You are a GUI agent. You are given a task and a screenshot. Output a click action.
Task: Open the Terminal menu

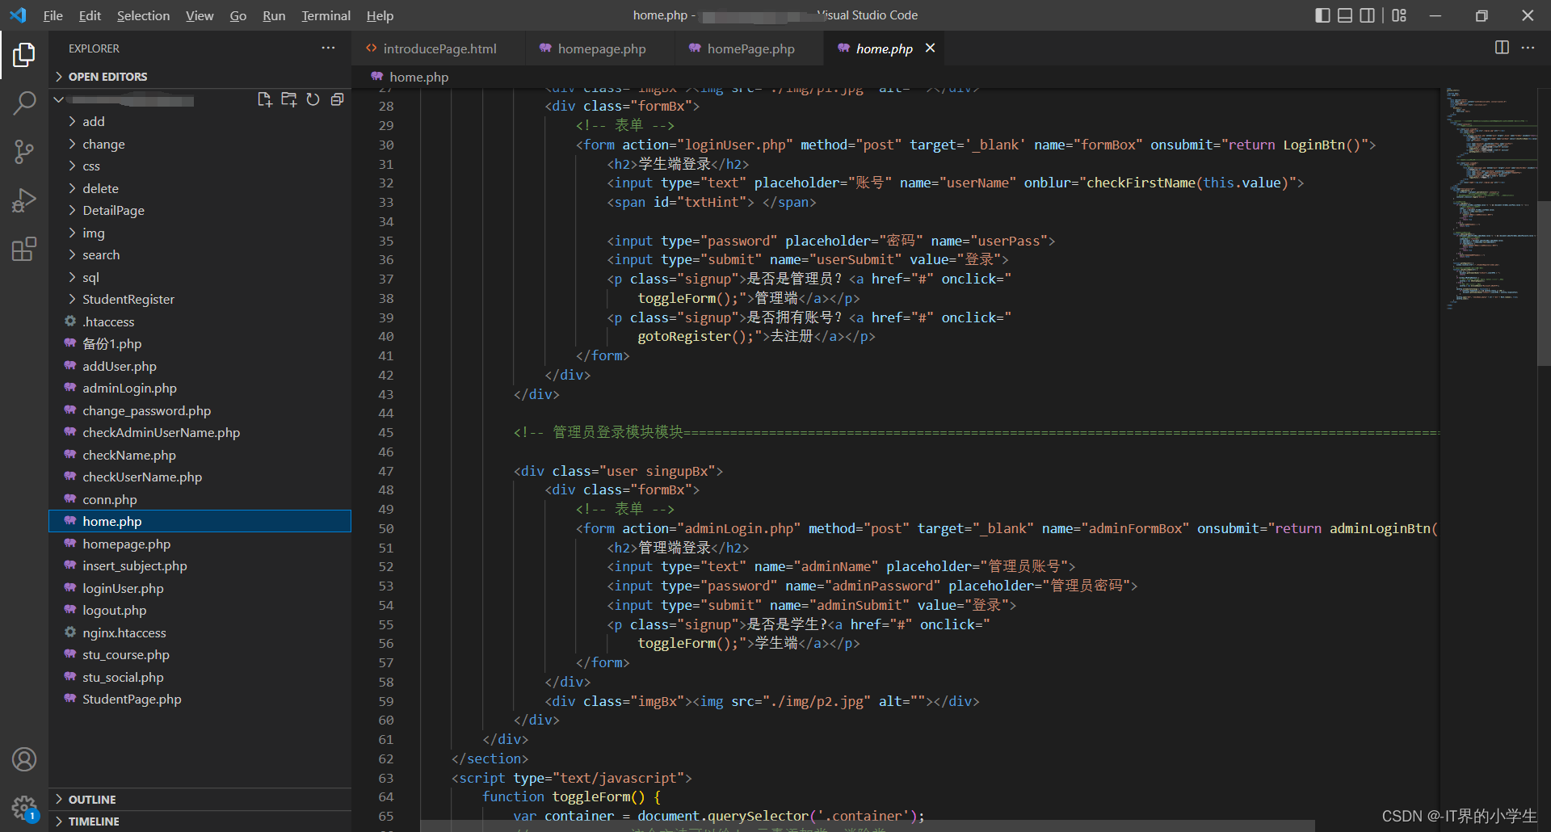tap(326, 15)
